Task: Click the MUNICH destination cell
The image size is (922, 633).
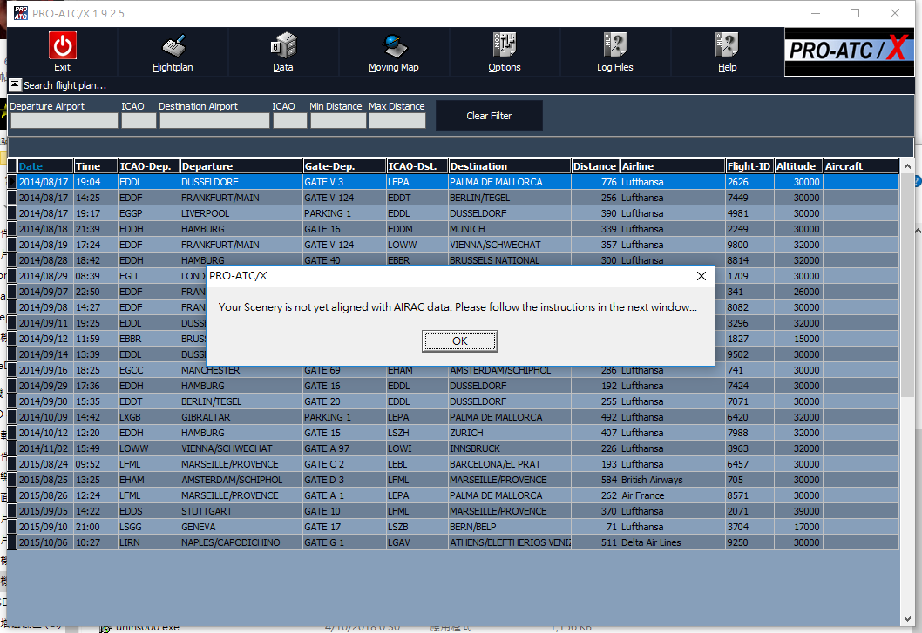Action: (x=510, y=229)
